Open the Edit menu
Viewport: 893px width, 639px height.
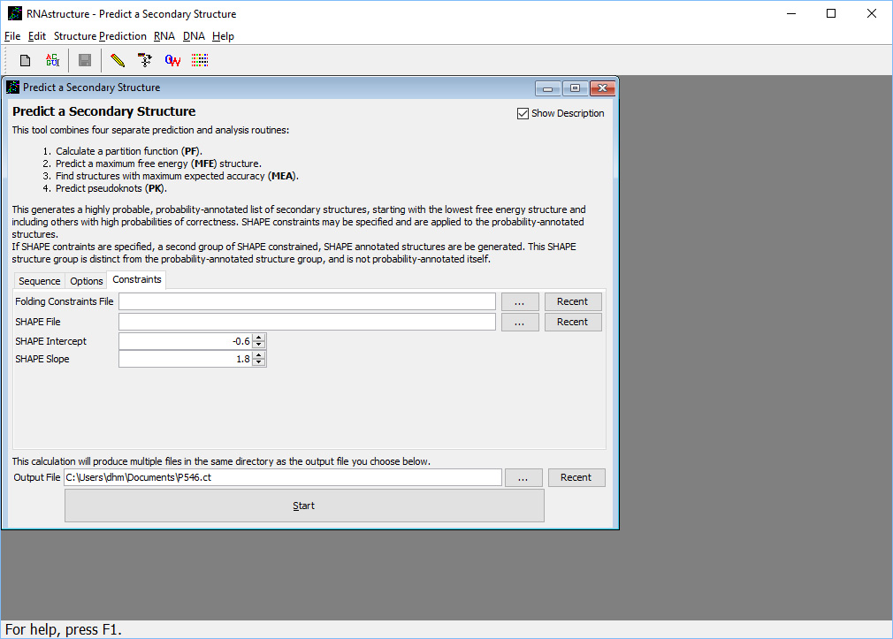click(37, 36)
